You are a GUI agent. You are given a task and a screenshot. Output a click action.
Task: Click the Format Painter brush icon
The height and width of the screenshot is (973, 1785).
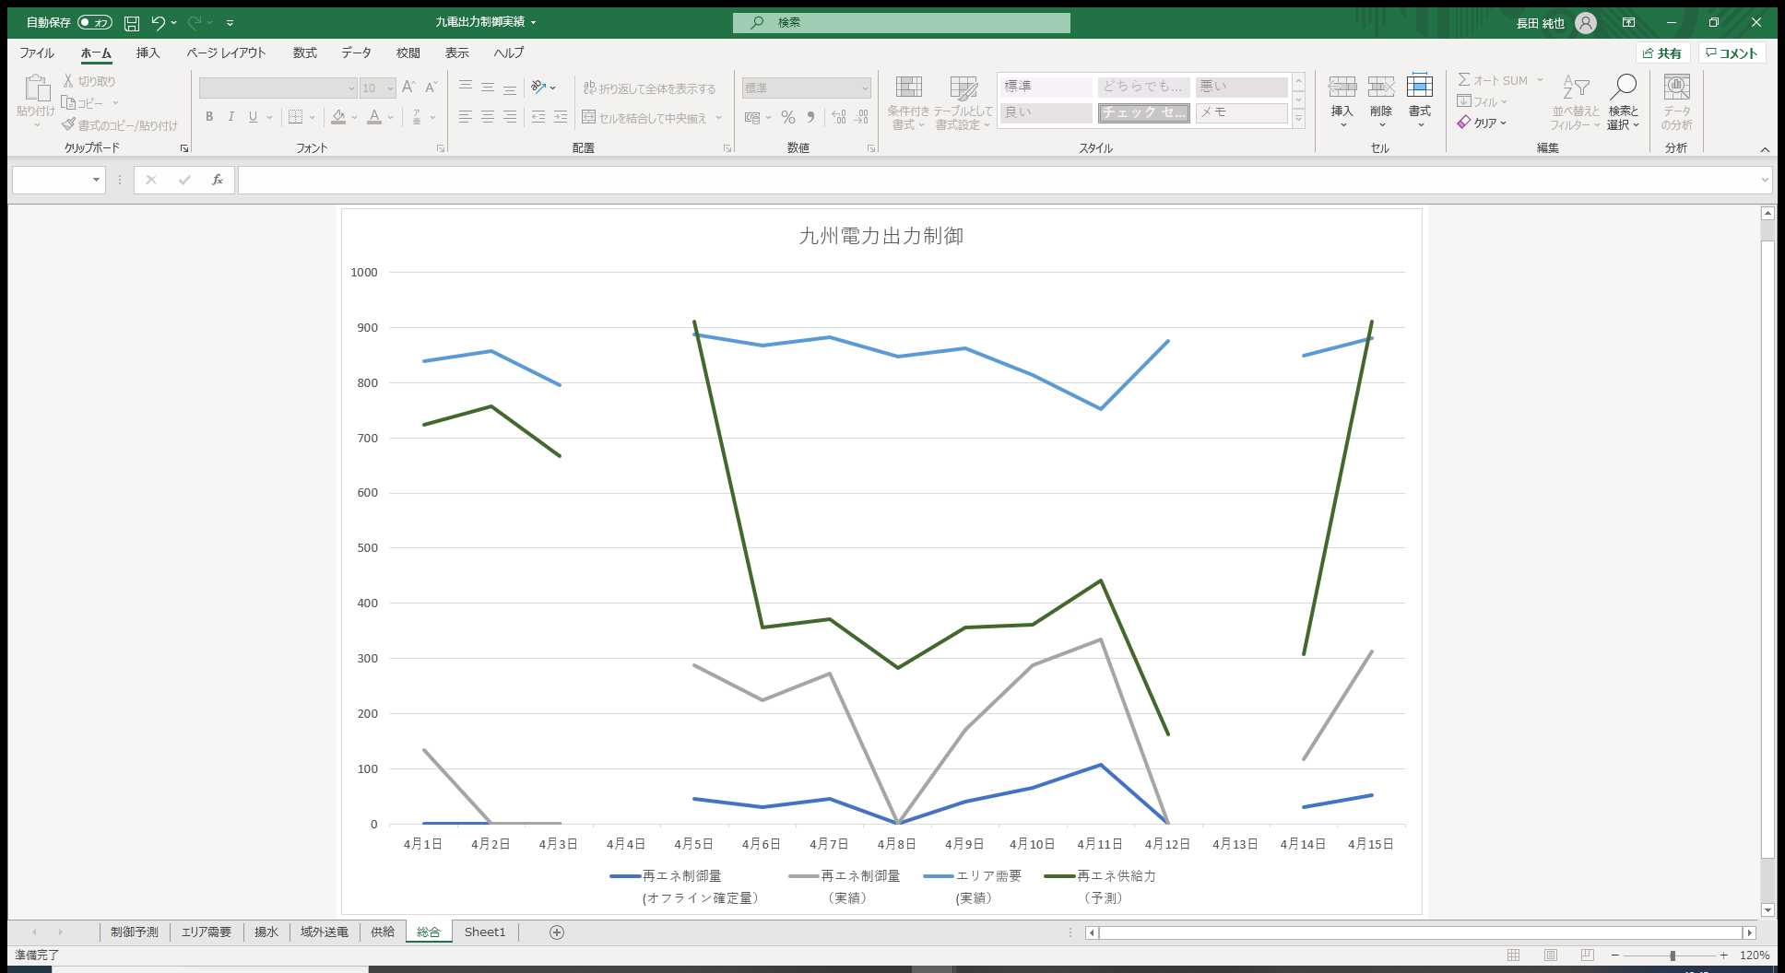(68, 124)
